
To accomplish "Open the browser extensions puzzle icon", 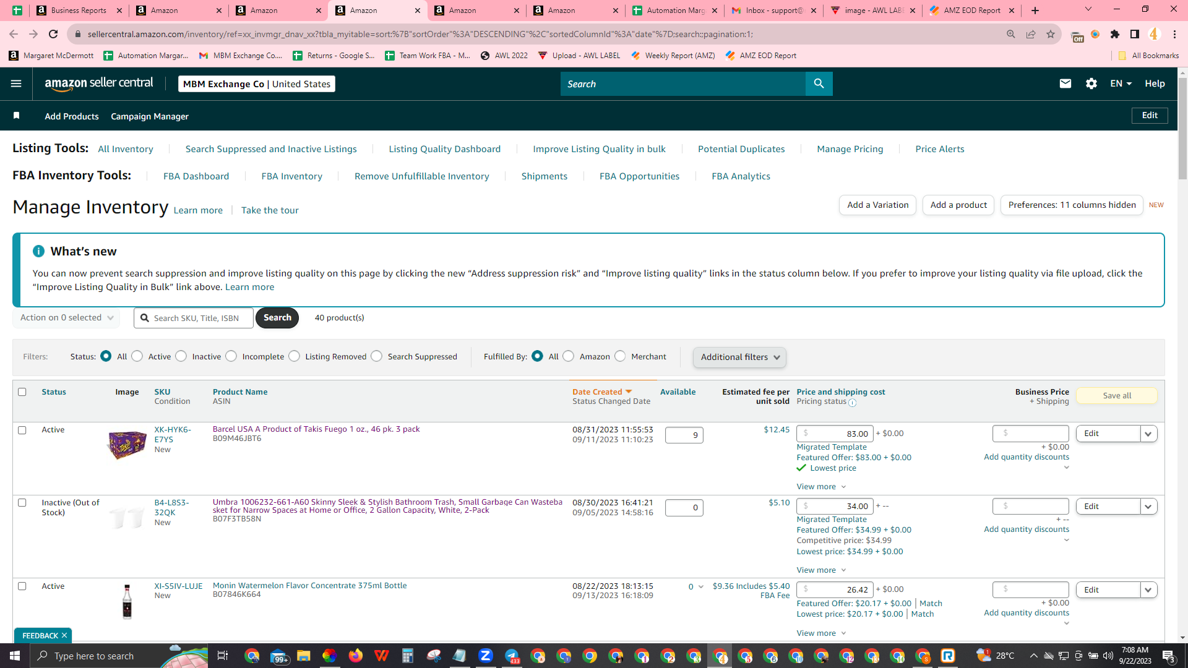I will coord(1115,34).
